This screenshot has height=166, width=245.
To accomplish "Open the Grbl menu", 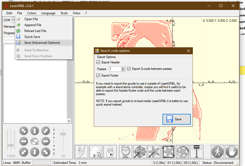I will click(9, 13).
